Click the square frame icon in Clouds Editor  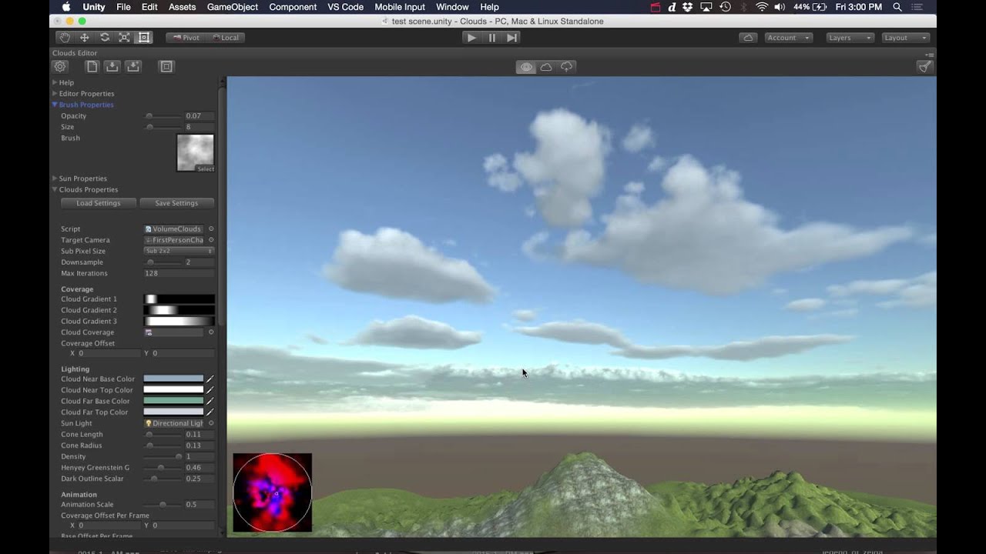click(x=166, y=67)
